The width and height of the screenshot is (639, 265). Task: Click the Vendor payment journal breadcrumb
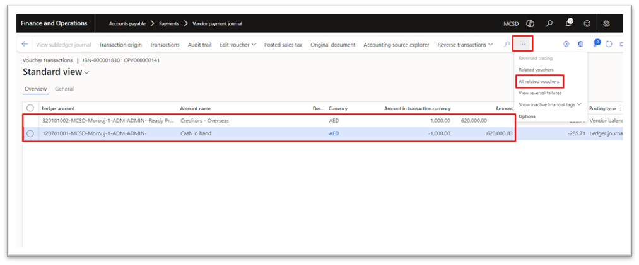click(x=217, y=23)
